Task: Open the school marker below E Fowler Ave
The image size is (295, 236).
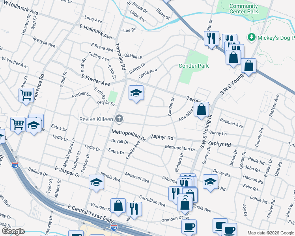Action: tap(136, 93)
